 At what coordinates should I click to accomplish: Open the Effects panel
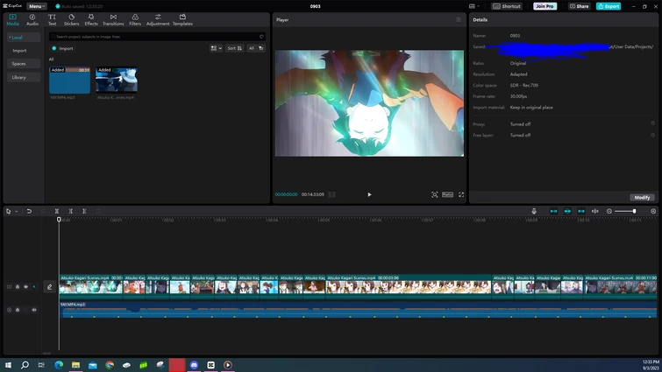[x=91, y=19]
